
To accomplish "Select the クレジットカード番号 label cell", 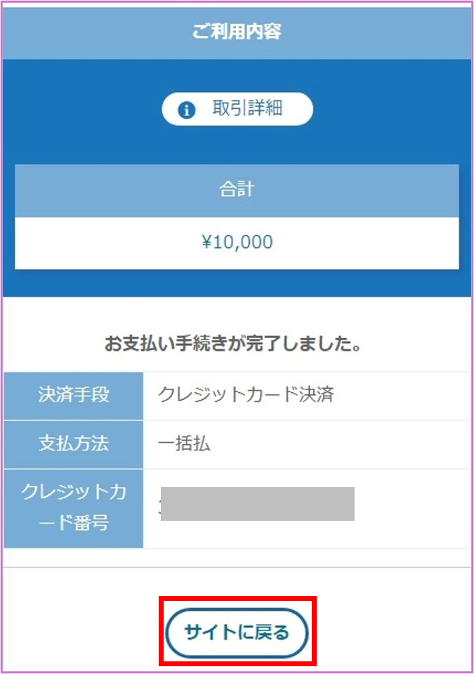I will pyautogui.click(x=74, y=507).
